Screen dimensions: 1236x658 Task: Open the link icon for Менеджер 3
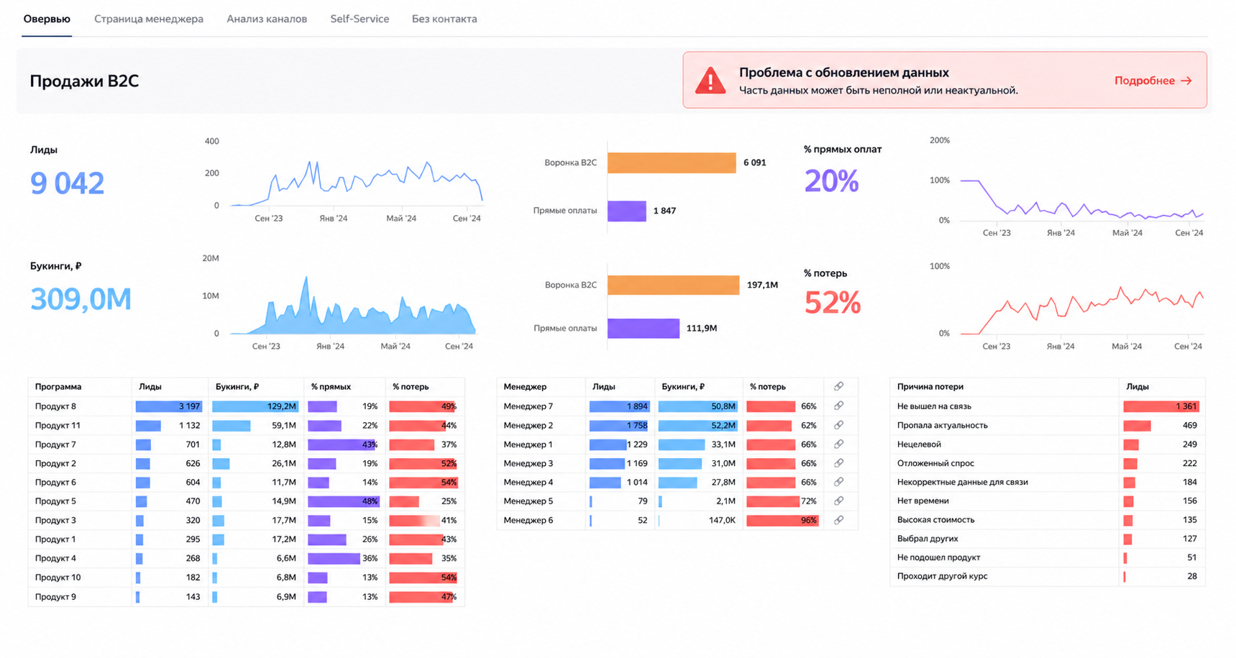coord(838,463)
